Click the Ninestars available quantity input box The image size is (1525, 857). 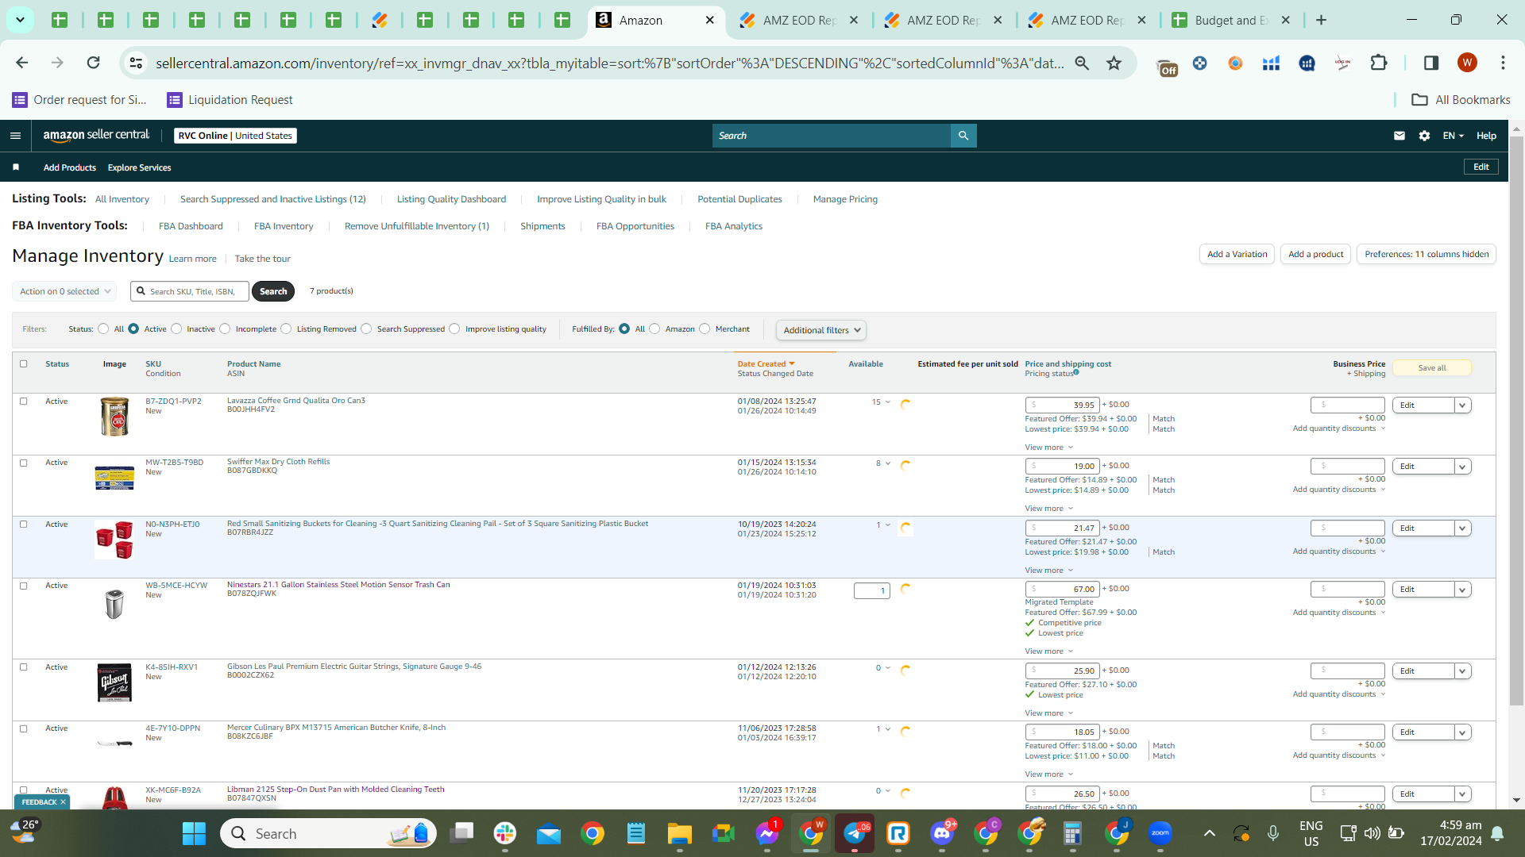872,590
